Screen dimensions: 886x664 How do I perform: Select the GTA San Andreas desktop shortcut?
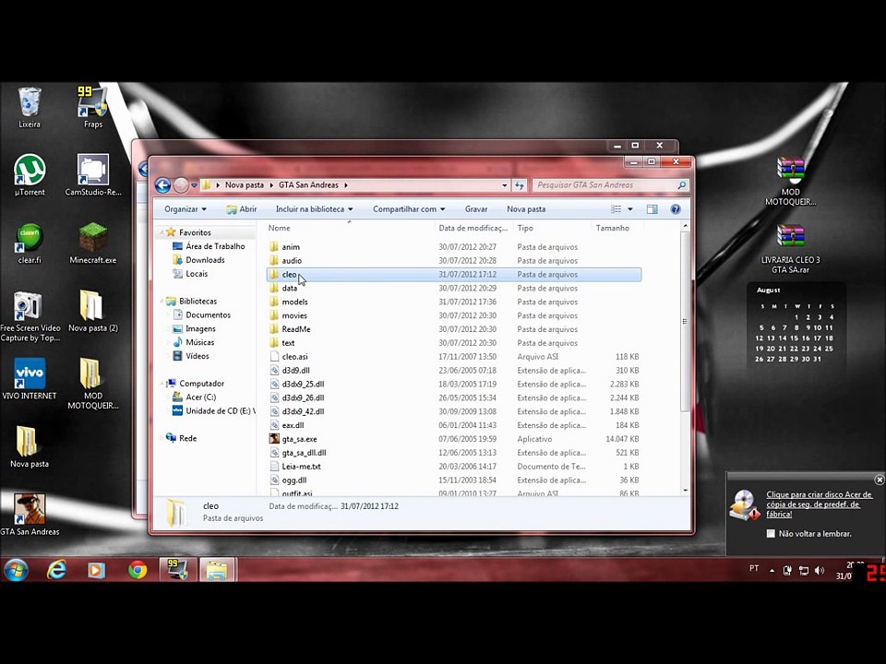click(x=30, y=515)
